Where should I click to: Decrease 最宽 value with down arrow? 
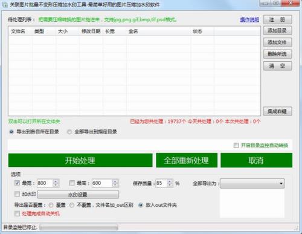pos(56,185)
